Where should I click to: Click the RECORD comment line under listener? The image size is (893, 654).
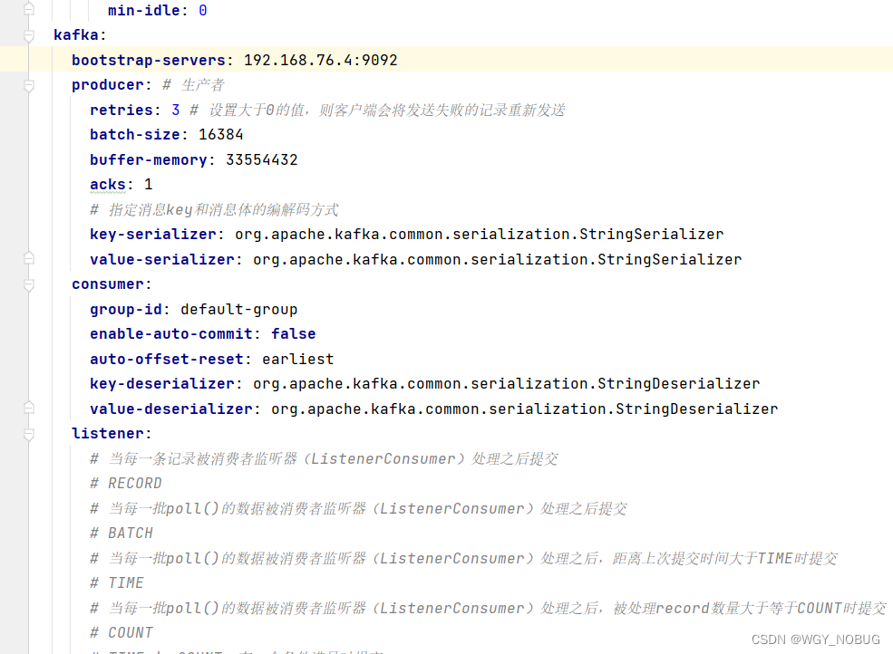pos(126,483)
